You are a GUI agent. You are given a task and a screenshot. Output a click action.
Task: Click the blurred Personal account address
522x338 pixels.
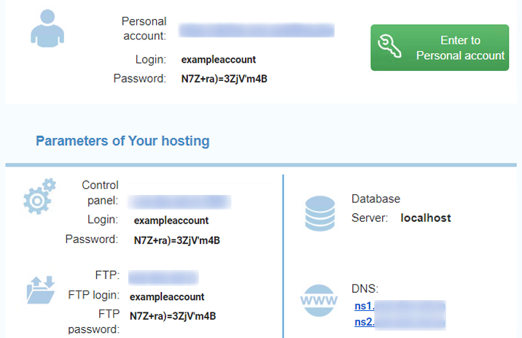pos(257,30)
